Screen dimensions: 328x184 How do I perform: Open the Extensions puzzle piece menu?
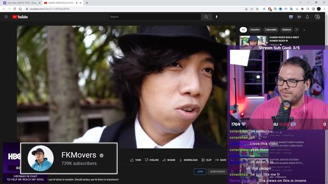(302, 9)
